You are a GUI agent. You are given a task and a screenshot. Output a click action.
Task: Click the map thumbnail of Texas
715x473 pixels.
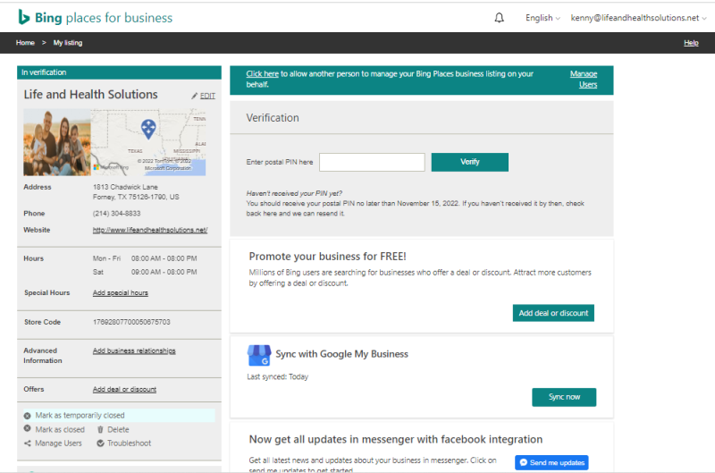tap(148, 142)
